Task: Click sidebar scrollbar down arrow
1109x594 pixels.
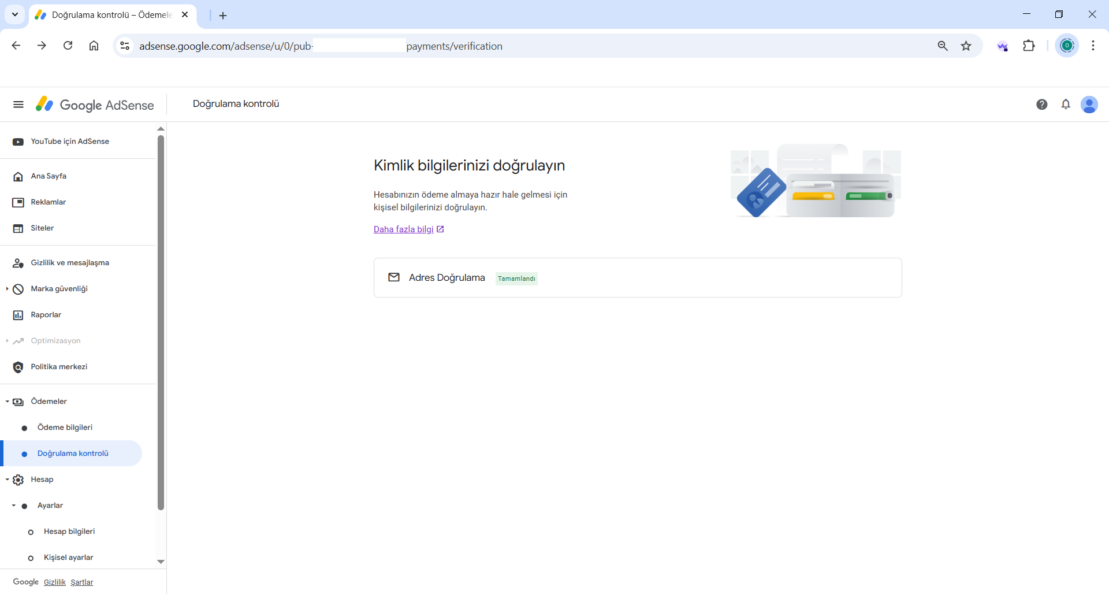Action: coord(161,562)
